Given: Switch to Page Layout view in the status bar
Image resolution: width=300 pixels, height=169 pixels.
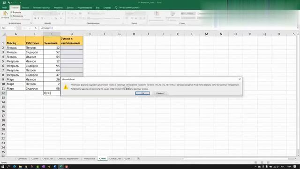Looking at the screenshot, I should pos(262,162).
